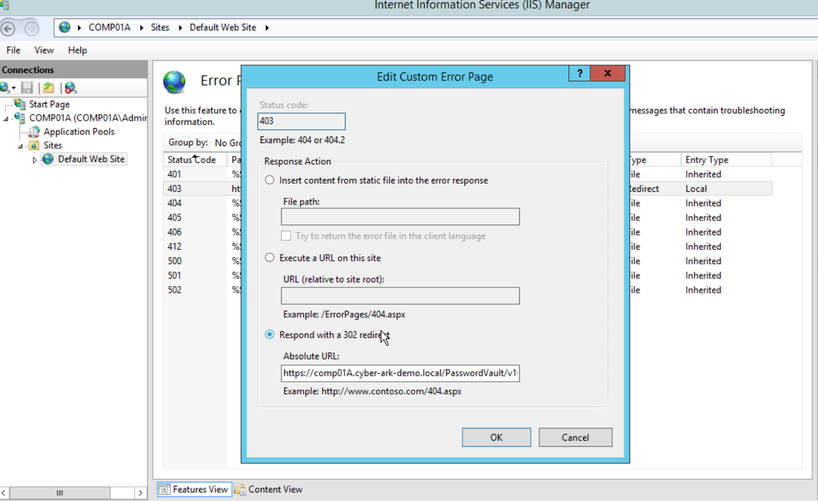Screen dimensions: 818x501
Task: Cancel the Edit Custom Error Page dialog
Action: coord(575,437)
